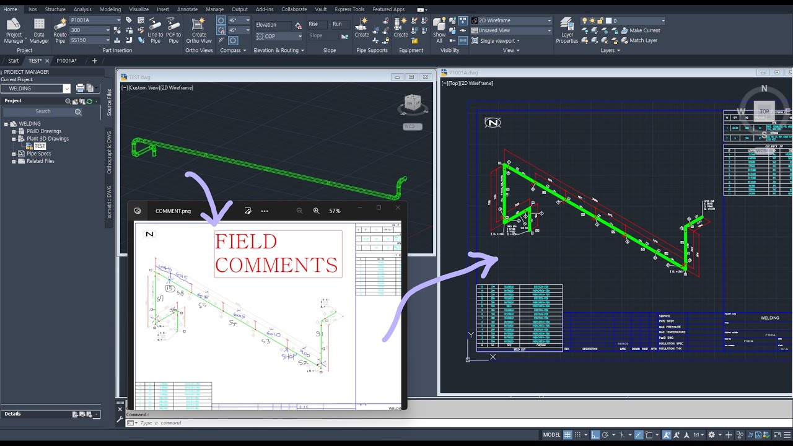This screenshot has width=793, height=446.
Task: Expand P&ID Drawings tree node
Action: pos(14,131)
